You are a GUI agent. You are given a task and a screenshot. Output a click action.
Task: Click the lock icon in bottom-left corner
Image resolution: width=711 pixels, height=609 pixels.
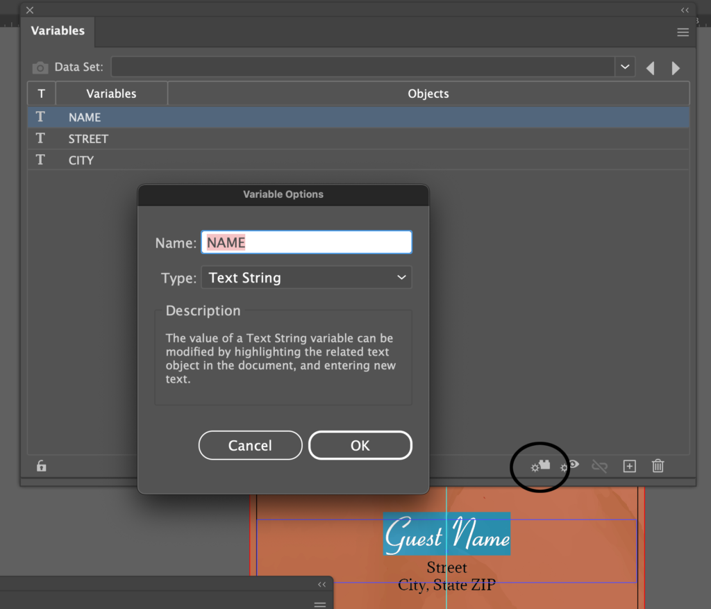pyautogui.click(x=41, y=466)
